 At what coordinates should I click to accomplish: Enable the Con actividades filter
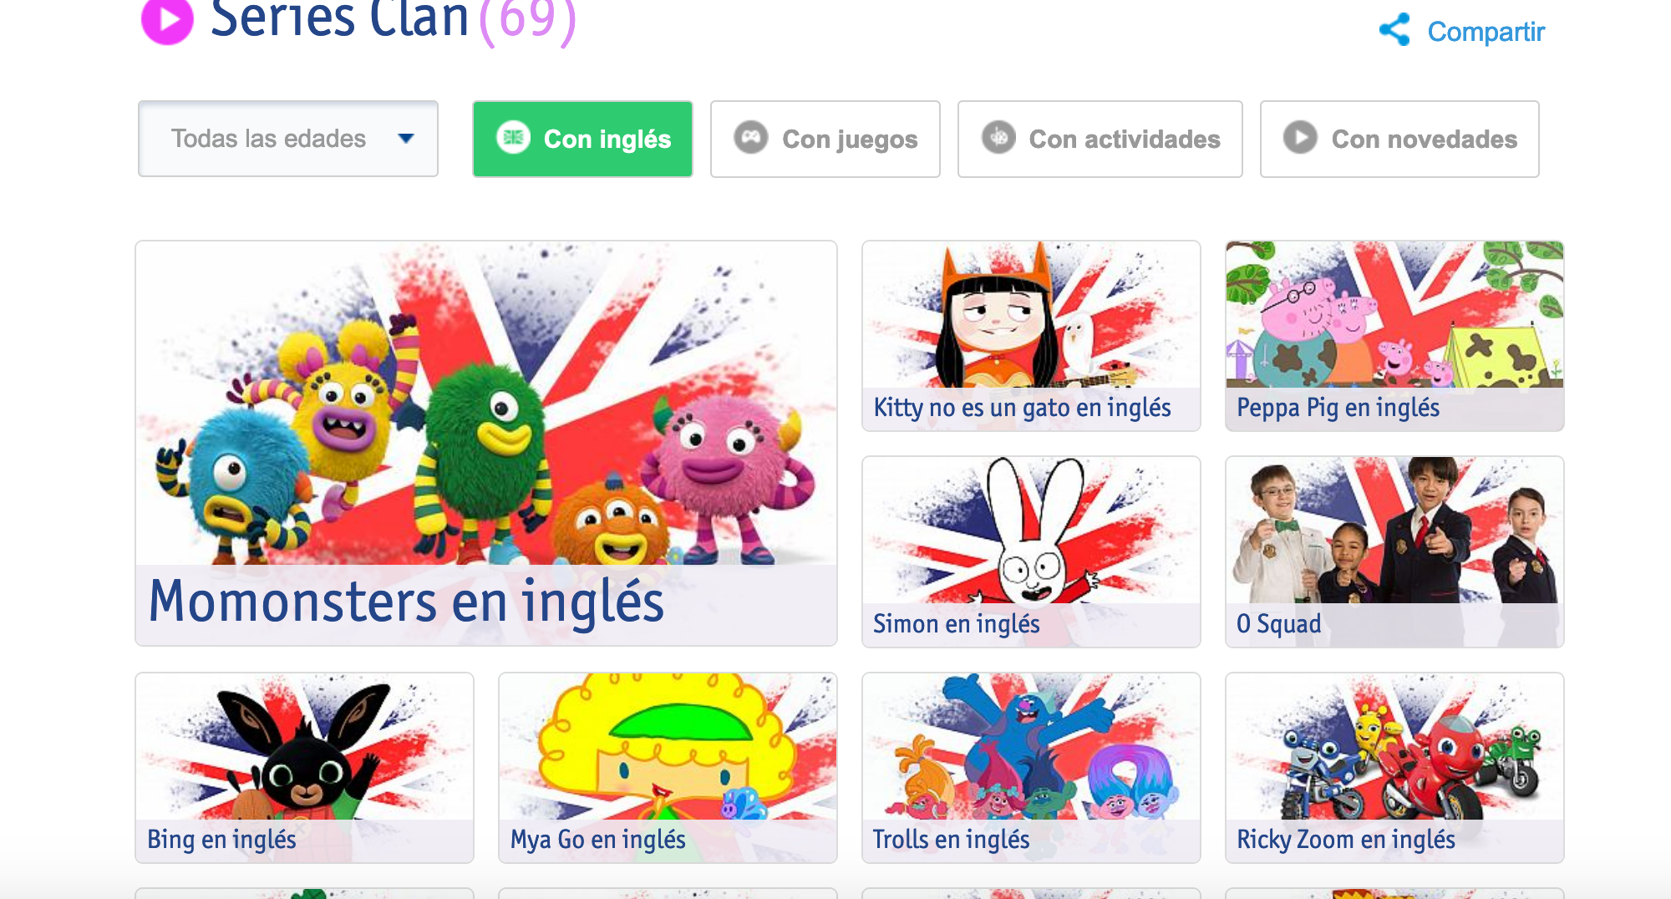coord(1100,139)
